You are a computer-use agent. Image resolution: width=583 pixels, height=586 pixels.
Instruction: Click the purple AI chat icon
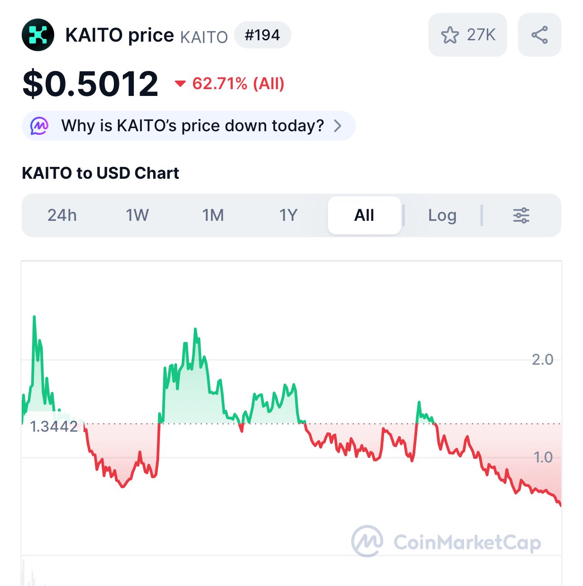39,126
